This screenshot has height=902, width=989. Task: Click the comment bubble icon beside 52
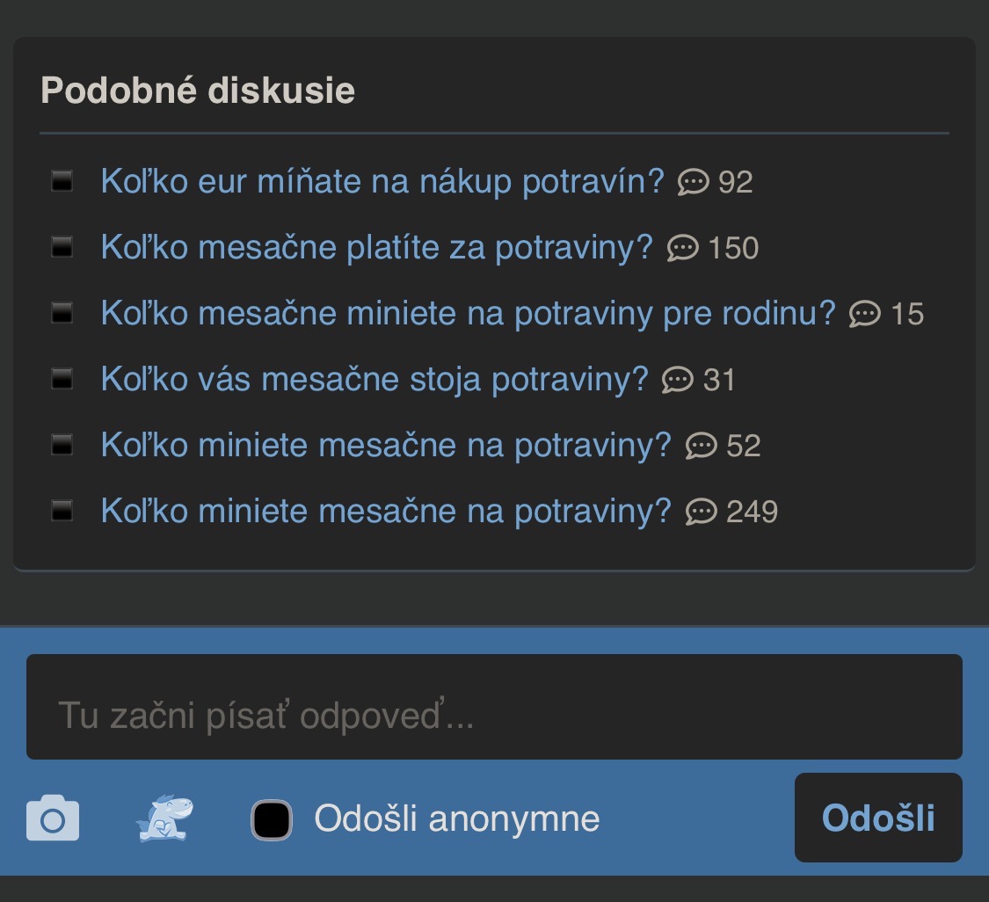pyautogui.click(x=701, y=446)
